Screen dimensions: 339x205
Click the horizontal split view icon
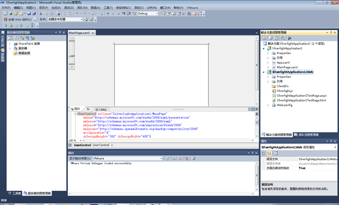click(253, 109)
